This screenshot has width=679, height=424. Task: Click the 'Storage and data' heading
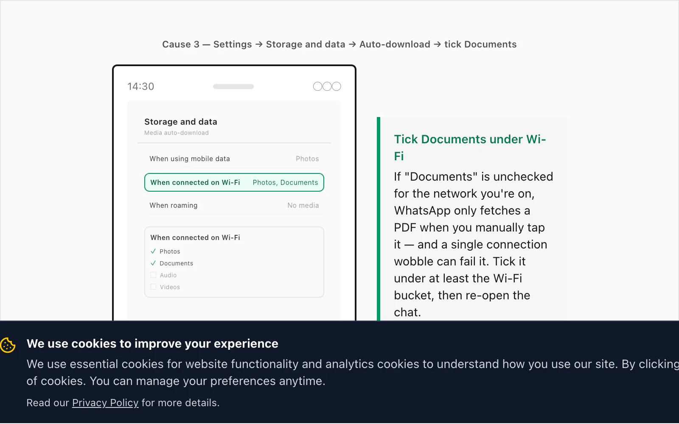(181, 122)
